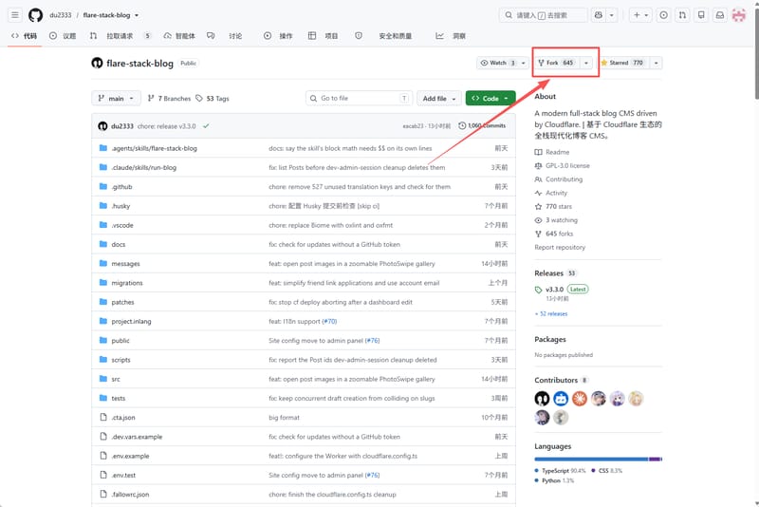759x507 pixels.
Task: Open the 53 Tags link
Action: (213, 99)
